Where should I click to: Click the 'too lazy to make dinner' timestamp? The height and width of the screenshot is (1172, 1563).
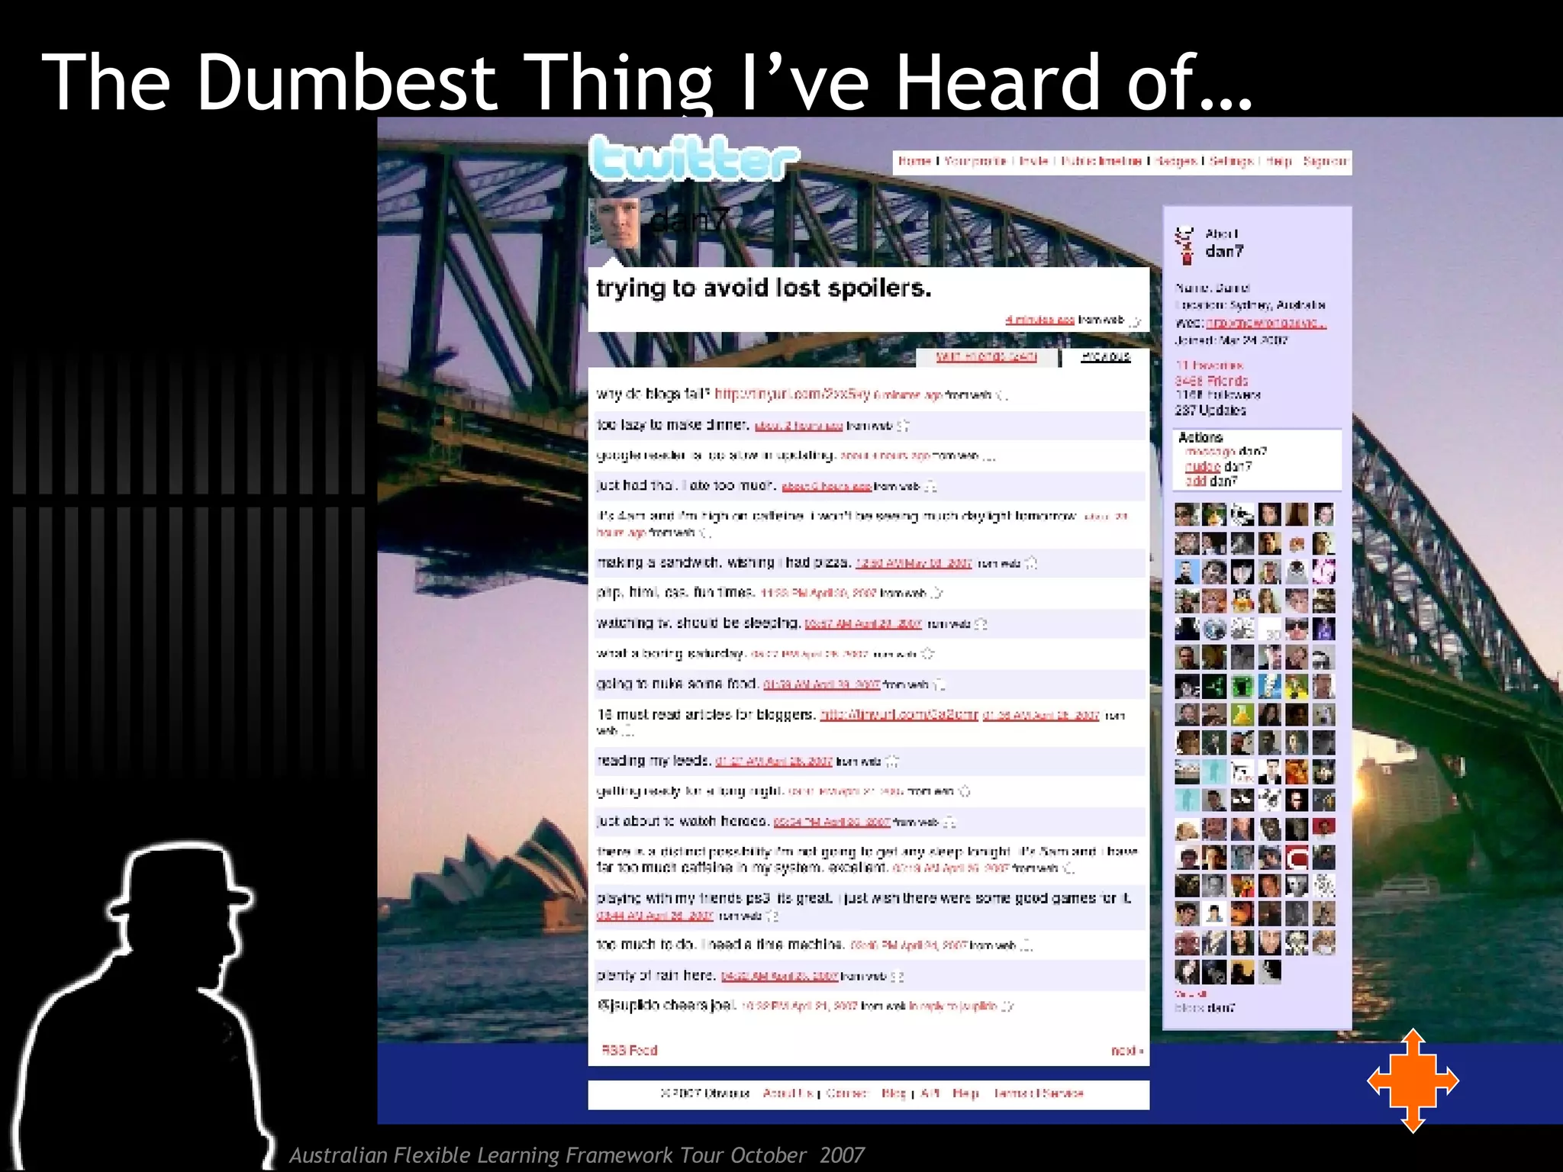coord(798,426)
